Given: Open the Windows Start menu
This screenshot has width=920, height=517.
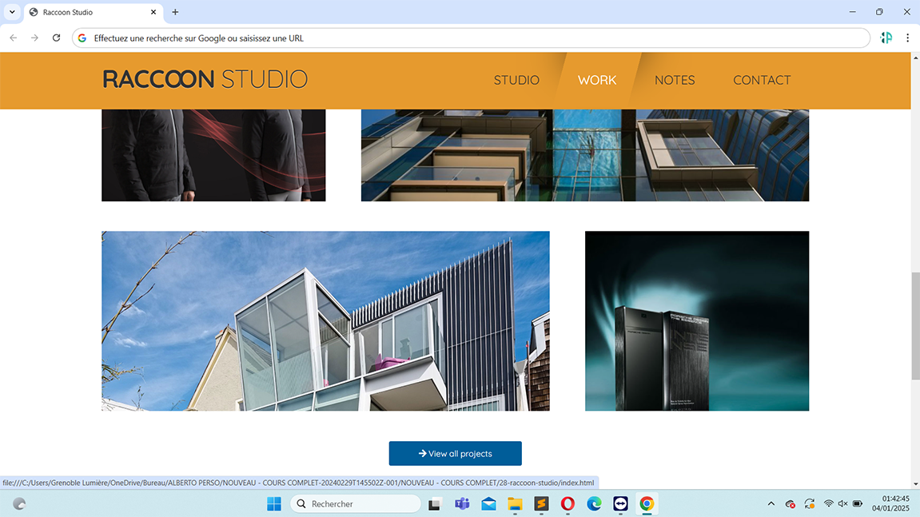Looking at the screenshot, I should [274, 503].
